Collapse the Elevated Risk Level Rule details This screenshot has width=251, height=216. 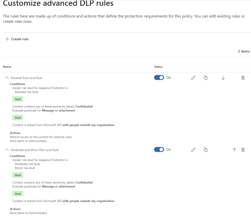[x=7, y=78]
